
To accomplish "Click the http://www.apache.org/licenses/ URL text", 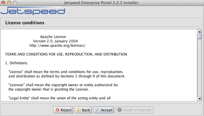I will 57,46.
